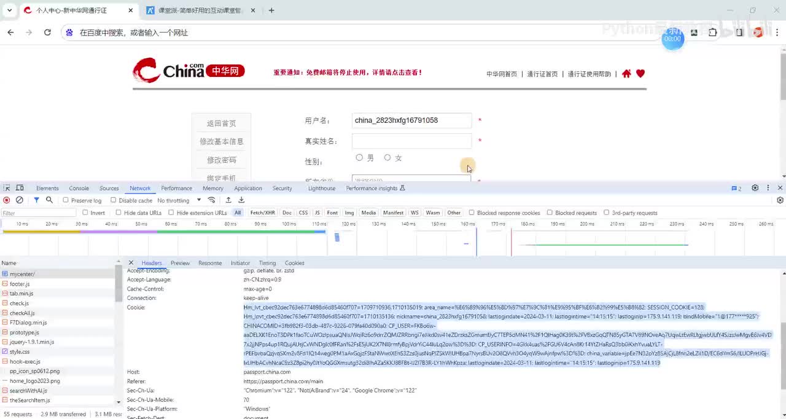Open the red 重要通知 notice link
Image resolution: width=786 pixels, height=419 pixels.
pos(348,72)
